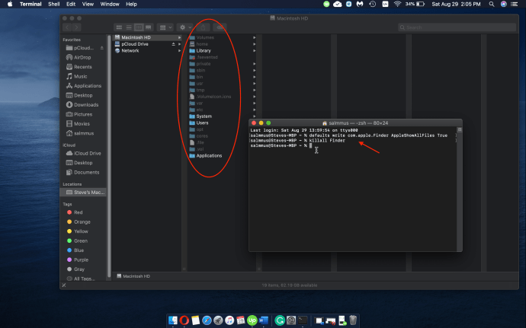
Task: Select the Users folder
Action: [202, 123]
